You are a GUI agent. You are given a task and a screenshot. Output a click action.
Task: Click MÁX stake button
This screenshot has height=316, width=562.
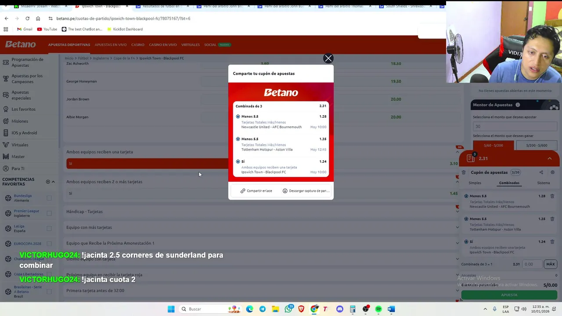point(551,264)
